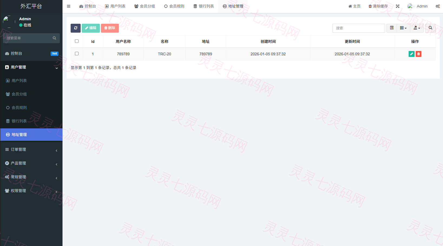
Task: Open 控制台 in the sidebar
Action: point(31,53)
